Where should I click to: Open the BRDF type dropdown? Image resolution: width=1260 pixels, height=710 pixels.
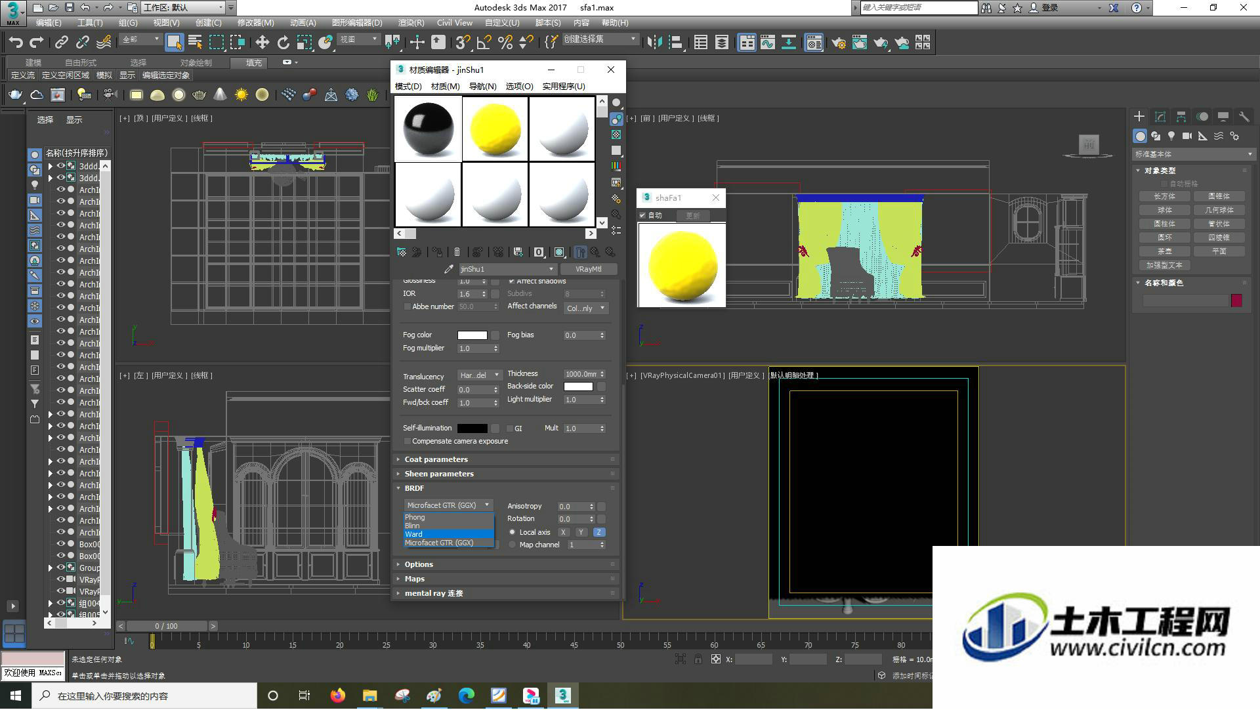[448, 505]
